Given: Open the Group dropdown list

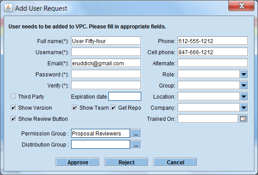Looking at the screenshot, I should (x=244, y=85).
